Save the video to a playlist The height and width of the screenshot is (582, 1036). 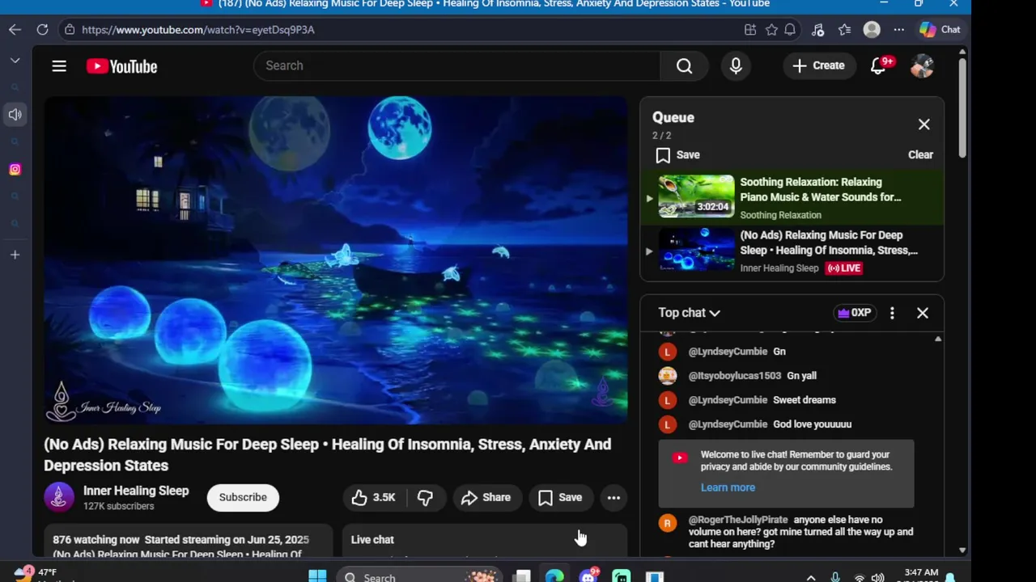click(x=560, y=498)
